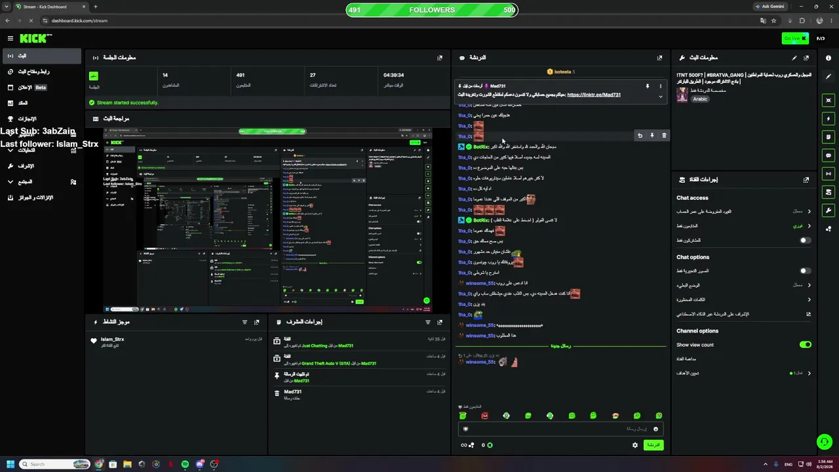Open the الوضع البطيء slow mode setting

click(744, 285)
